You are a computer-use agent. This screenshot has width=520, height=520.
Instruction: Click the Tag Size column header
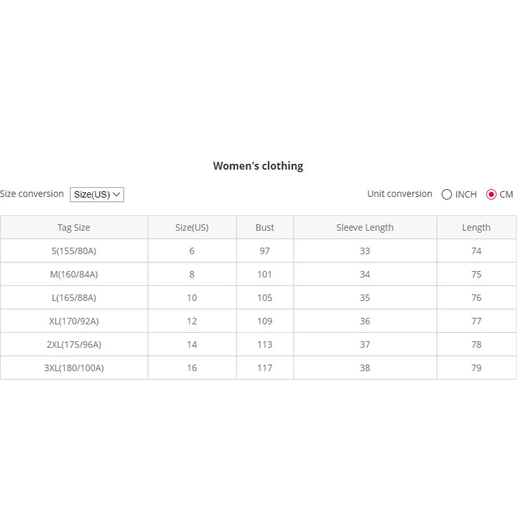pos(73,227)
